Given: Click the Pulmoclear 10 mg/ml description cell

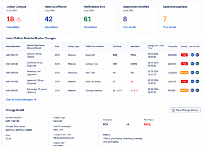Looking at the screenshot, I should [36, 91].
